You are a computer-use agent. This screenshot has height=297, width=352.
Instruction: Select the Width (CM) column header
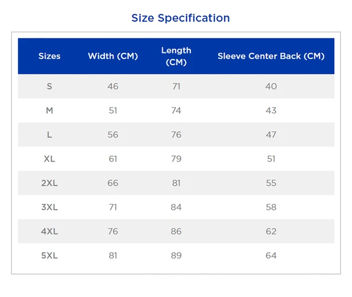(113, 56)
